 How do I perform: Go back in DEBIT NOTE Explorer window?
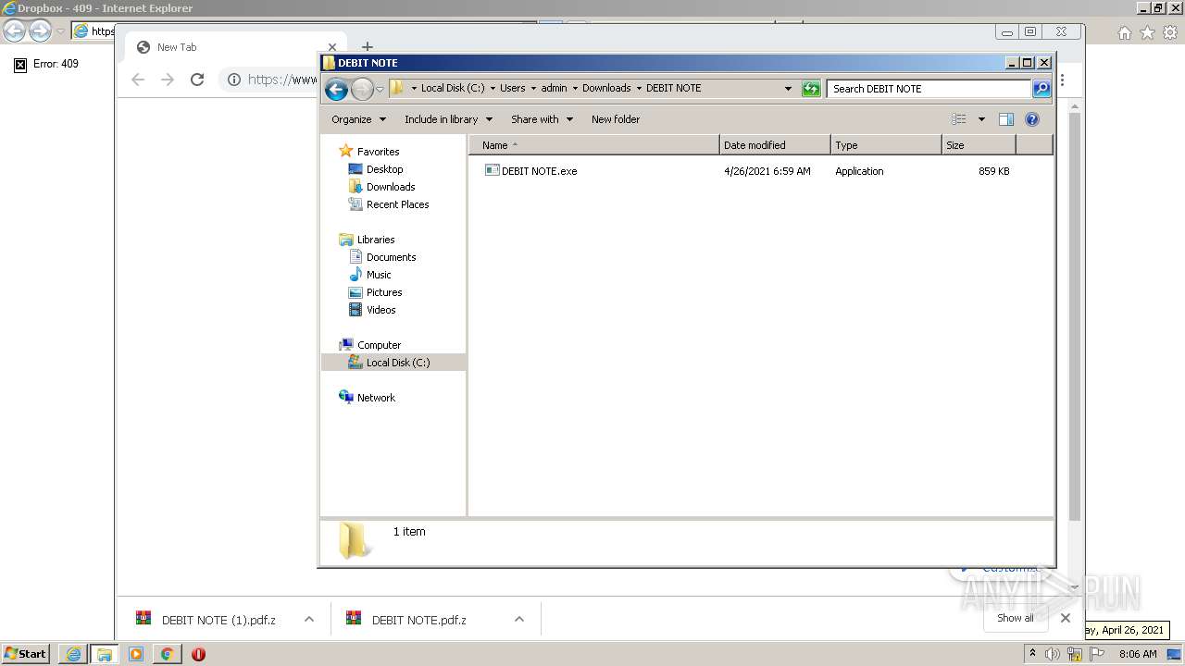pyautogui.click(x=337, y=89)
